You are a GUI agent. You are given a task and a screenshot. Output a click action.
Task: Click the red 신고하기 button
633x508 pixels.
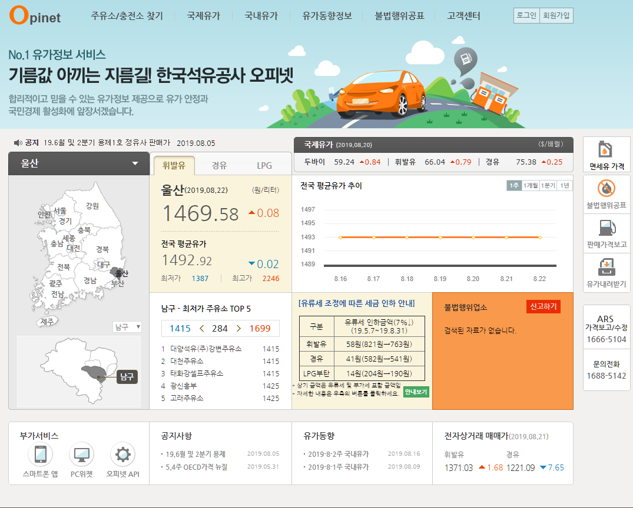pyautogui.click(x=543, y=306)
